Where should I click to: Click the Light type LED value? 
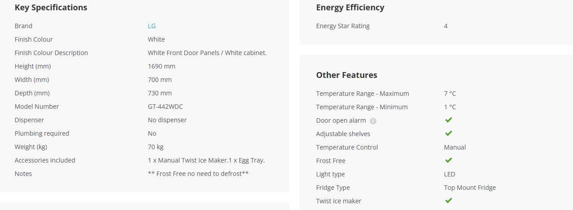[x=450, y=174]
